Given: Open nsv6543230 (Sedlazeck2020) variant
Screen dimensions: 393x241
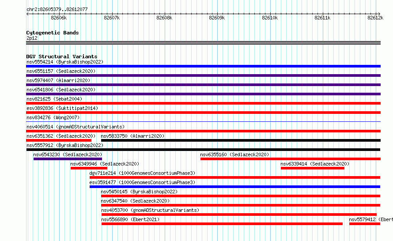Looking at the screenshot, I should point(68,154).
